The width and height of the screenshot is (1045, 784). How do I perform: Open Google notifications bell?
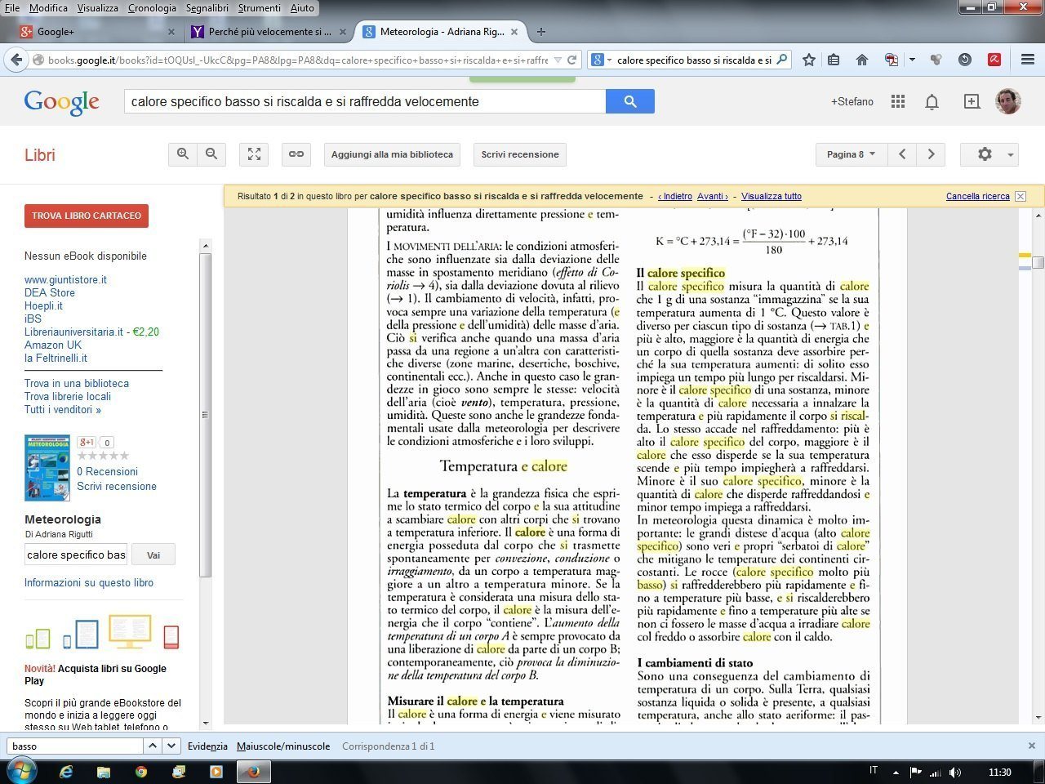coord(932,101)
